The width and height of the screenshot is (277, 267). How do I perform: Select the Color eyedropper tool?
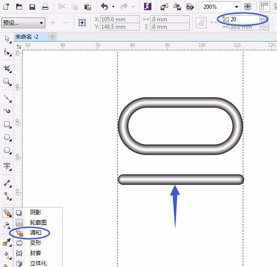pos(7,242)
